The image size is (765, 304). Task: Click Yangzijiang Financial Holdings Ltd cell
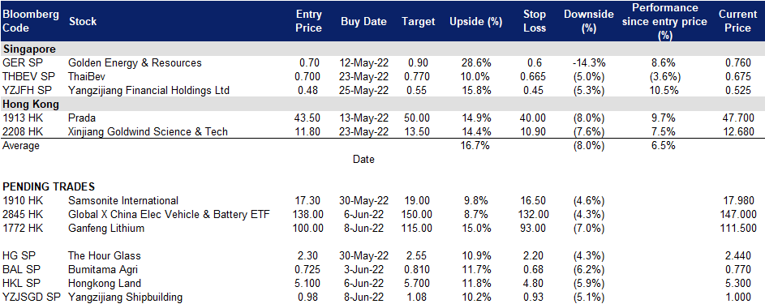pos(149,90)
